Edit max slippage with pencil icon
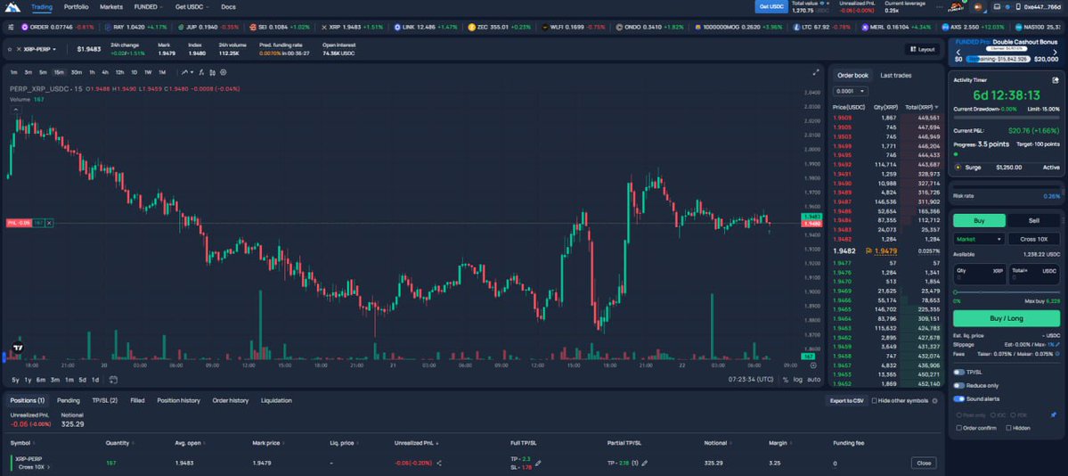 [x=1058, y=345]
